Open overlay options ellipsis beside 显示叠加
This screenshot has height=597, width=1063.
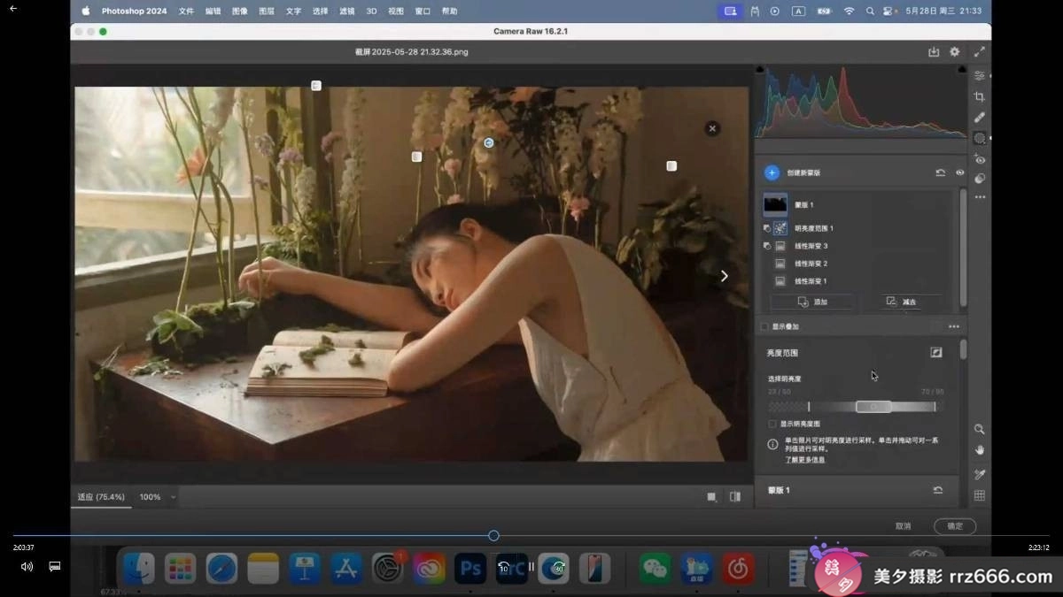tap(954, 326)
